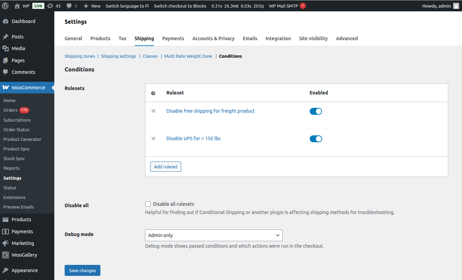Toggle off Disable UPS for > 150 lbs
This screenshot has width=462, height=280.
(x=316, y=139)
